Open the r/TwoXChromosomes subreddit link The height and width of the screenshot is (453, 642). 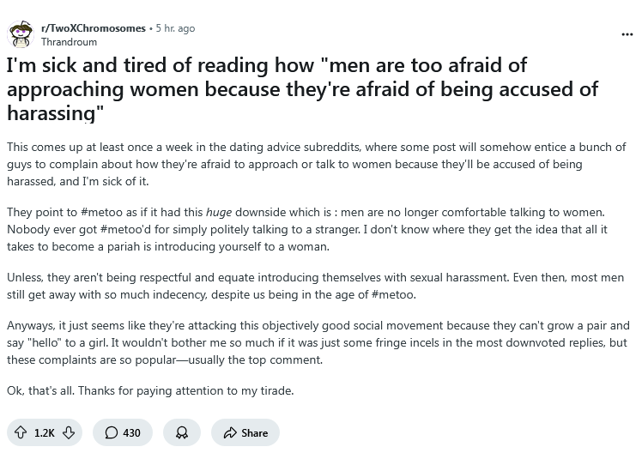point(94,28)
